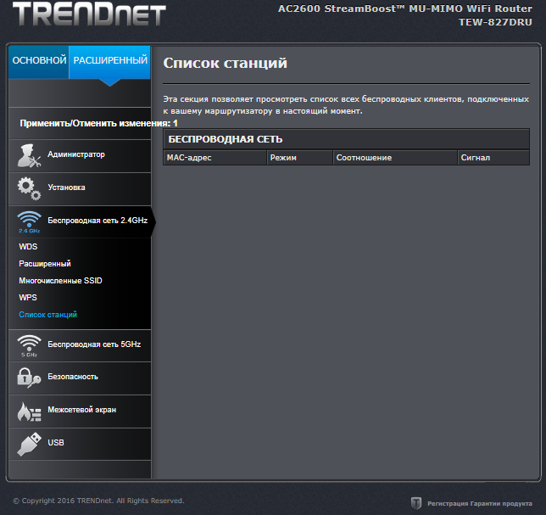The width and height of the screenshot is (546, 515).
Task: Open the USB menu section
Action: 80,444
